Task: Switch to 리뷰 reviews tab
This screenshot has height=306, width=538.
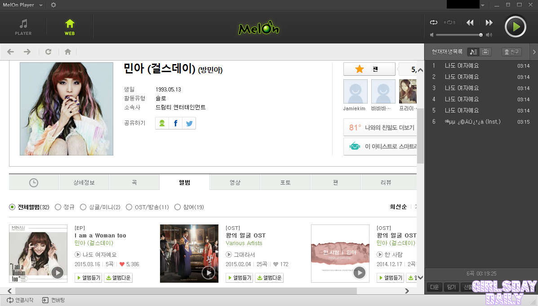Action: pyautogui.click(x=386, y=183)
